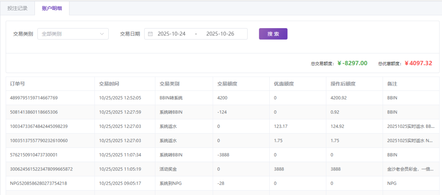Switch to the 投注记录 tab
This screenshot has height=195, width=442.
tap(17, 8)
